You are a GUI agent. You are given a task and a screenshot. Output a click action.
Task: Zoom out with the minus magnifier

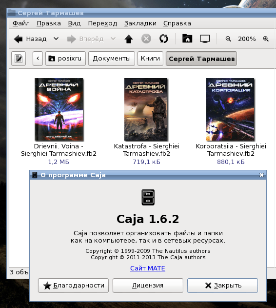pyautogui.click(x=228, y=39)
